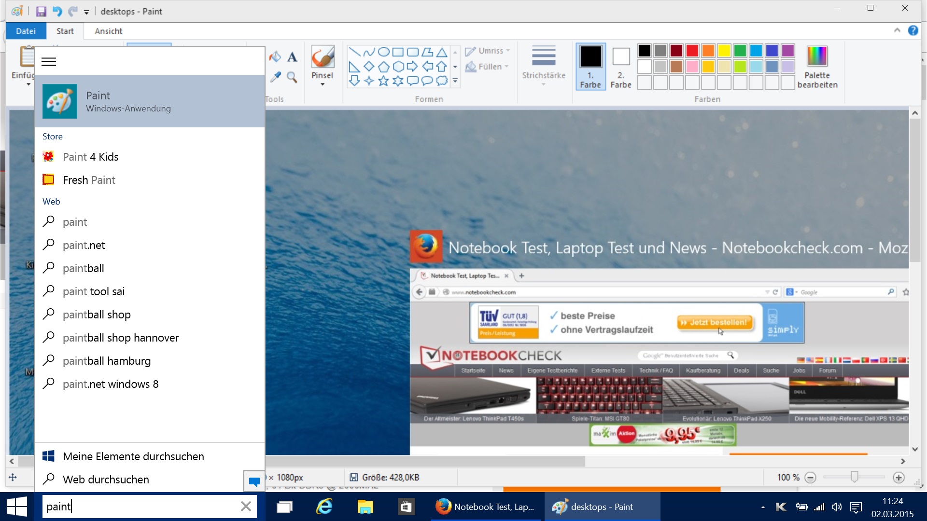Click the save icon in title bar
The width and height of the screenshot is (927, 521).
(41, 11)
